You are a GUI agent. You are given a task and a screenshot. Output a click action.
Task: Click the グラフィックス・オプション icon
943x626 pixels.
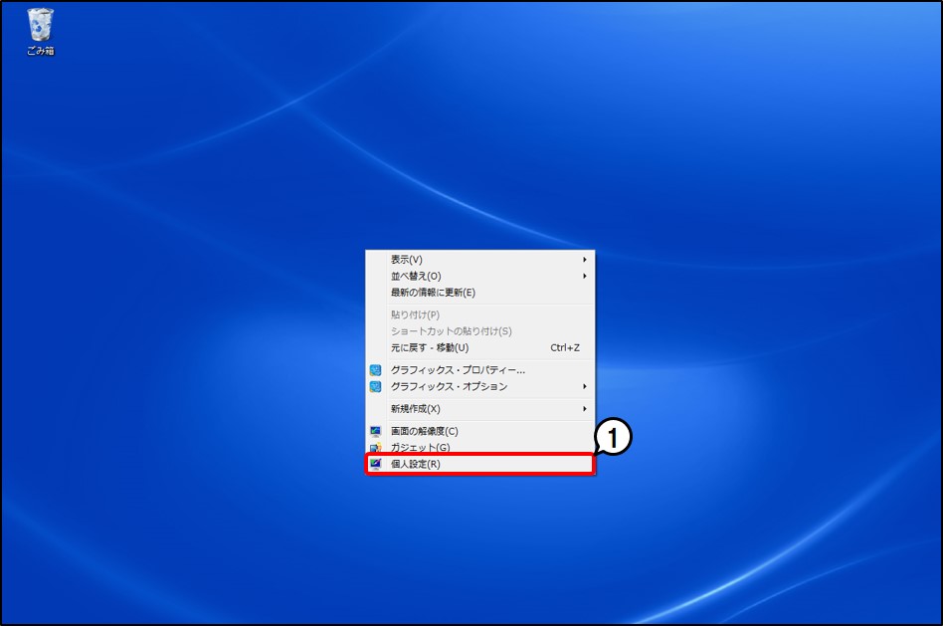[375, 386]
